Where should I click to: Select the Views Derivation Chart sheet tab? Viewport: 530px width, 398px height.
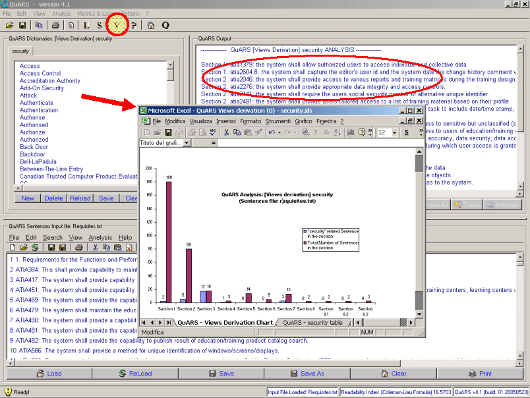tap(225, 323)
